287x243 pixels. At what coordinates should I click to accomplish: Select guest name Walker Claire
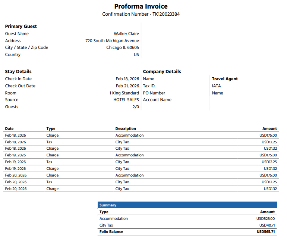tap(126, 34)
